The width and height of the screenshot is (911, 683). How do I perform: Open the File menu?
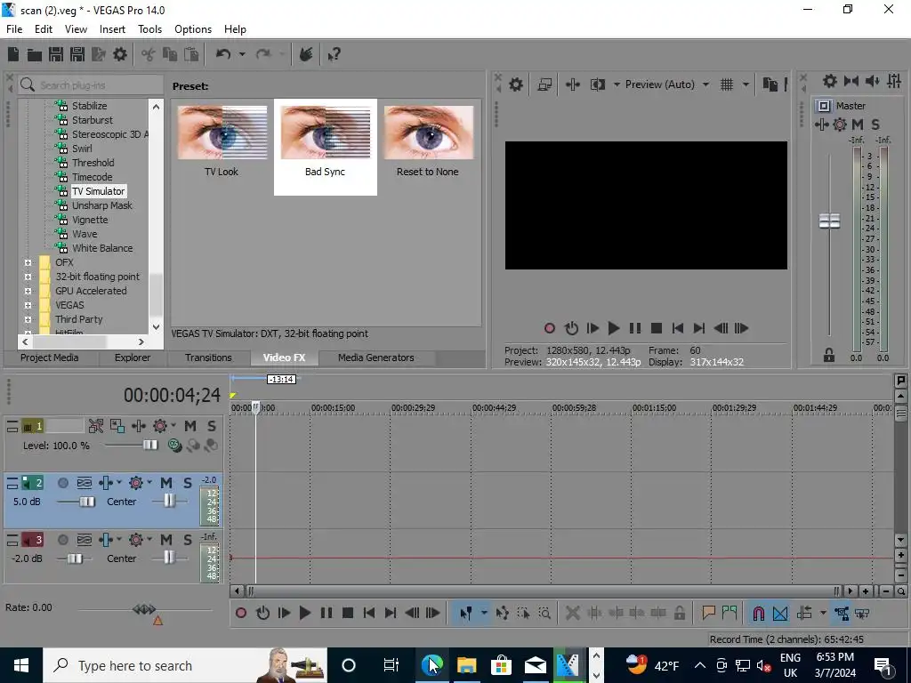click(x=14, y=29)
